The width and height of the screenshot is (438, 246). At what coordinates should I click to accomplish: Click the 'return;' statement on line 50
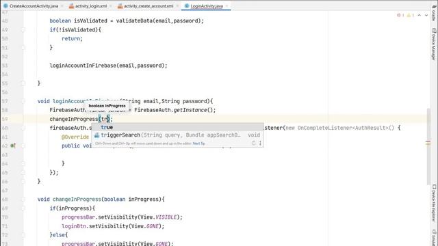coord(72,38)
